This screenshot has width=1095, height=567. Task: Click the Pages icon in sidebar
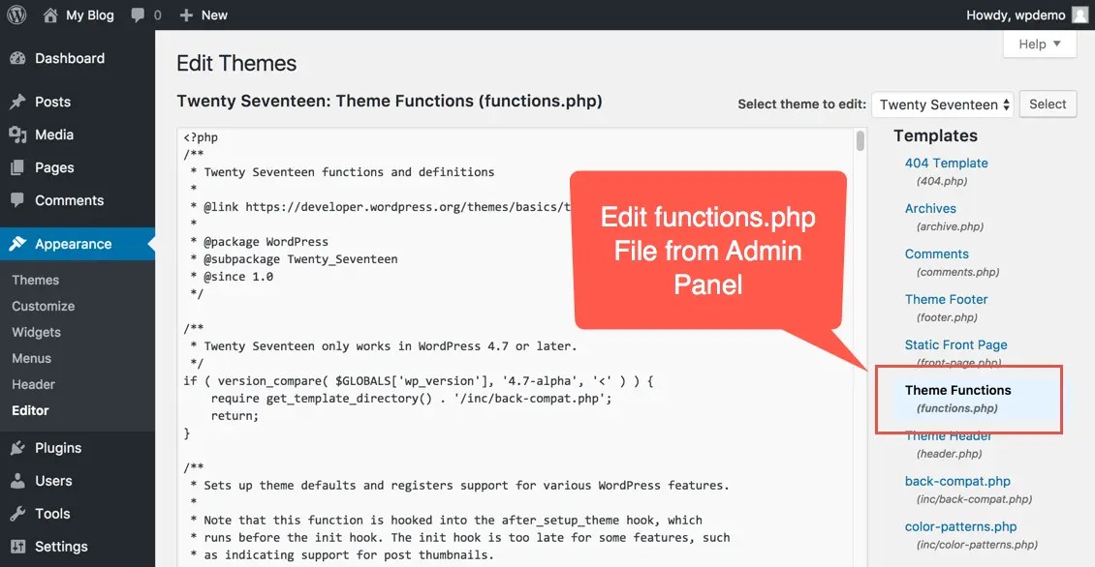pos(17,167)
